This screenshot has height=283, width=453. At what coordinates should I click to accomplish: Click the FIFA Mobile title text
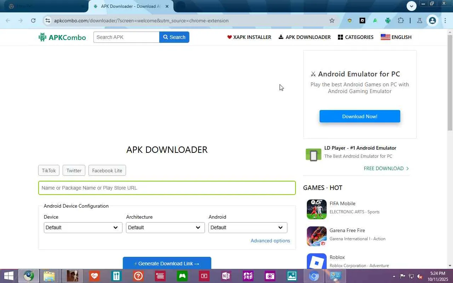(x=342, y=203)
